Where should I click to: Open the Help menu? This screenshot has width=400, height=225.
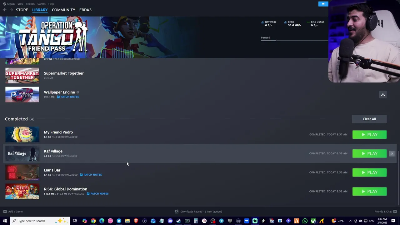coord(51,4)
